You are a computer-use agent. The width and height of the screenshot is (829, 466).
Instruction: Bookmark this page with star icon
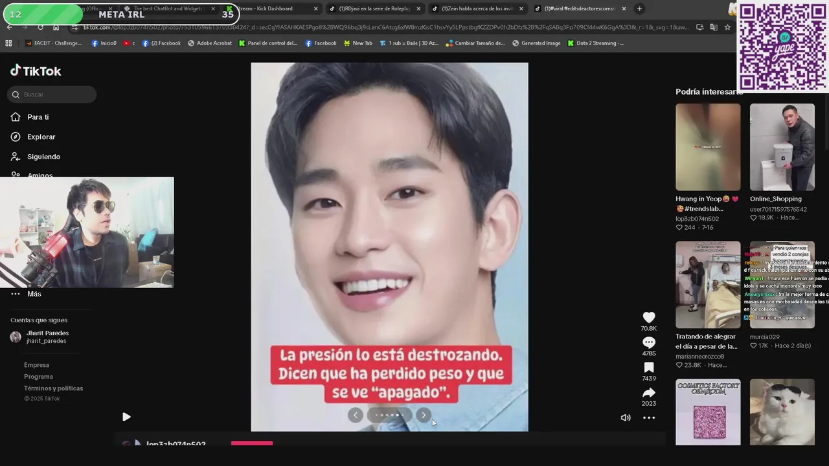point(727,27)
